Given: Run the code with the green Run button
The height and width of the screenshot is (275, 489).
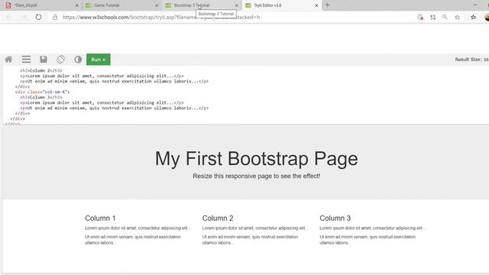Looking at the screenshot, I should pos(99,60).
